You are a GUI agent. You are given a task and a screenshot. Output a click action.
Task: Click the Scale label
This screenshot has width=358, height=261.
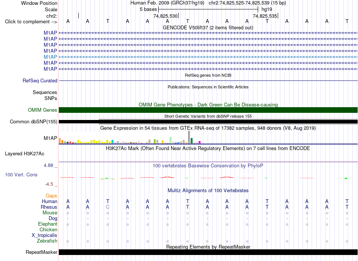point(51,9)
